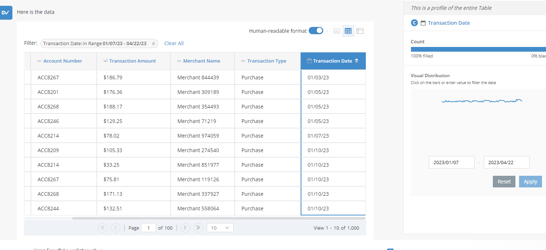Click Clear All filters link
Viewport: 546px width, 250px height.
(x=174, y=43)
